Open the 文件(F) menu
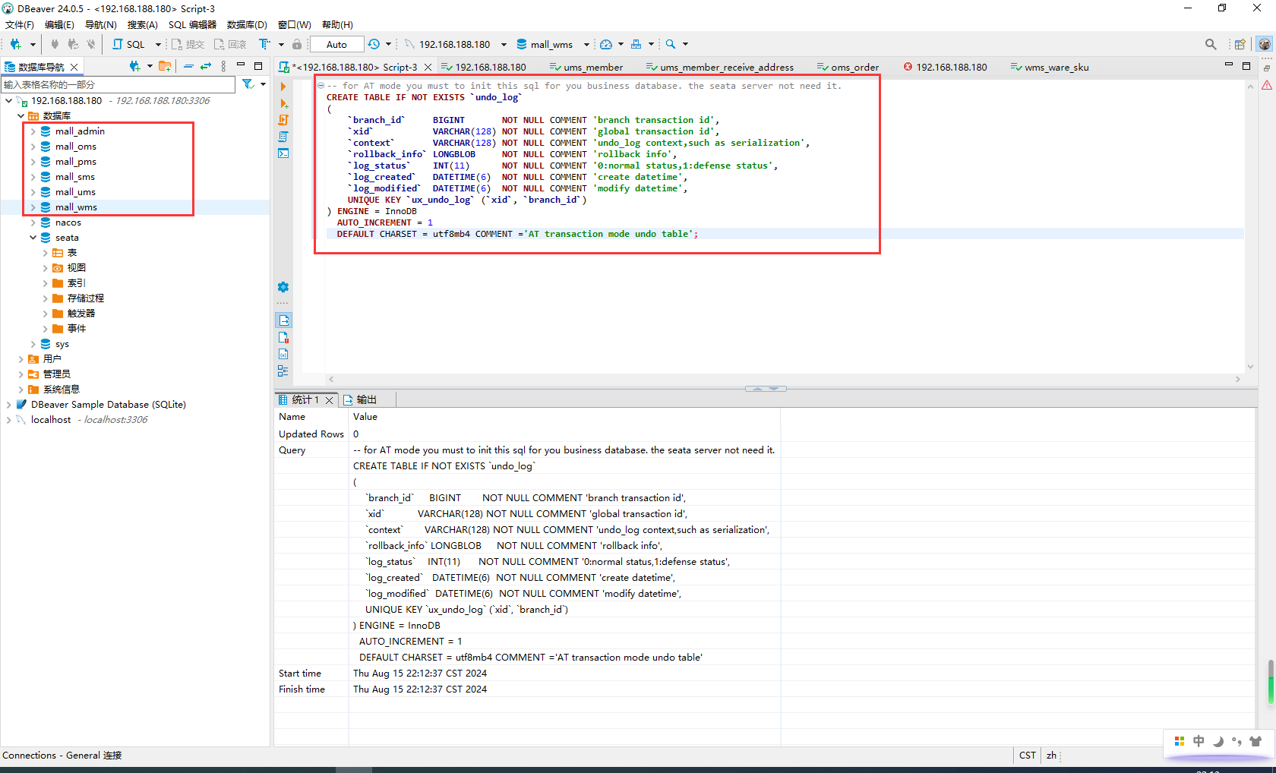Viewport: 1276px width, 773px height. (x=20, y=25)
